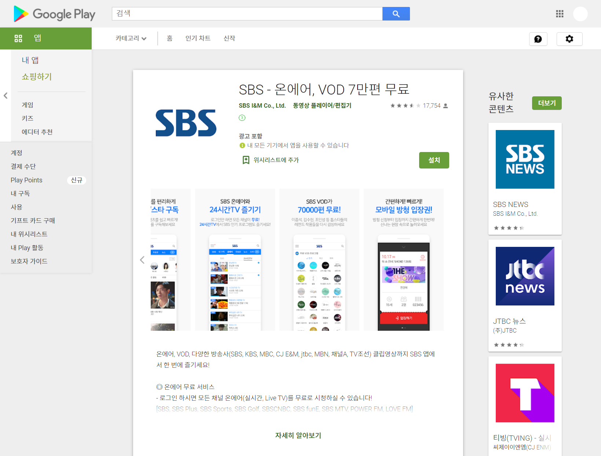Click the SBS NEWS title text

point(510,204)
